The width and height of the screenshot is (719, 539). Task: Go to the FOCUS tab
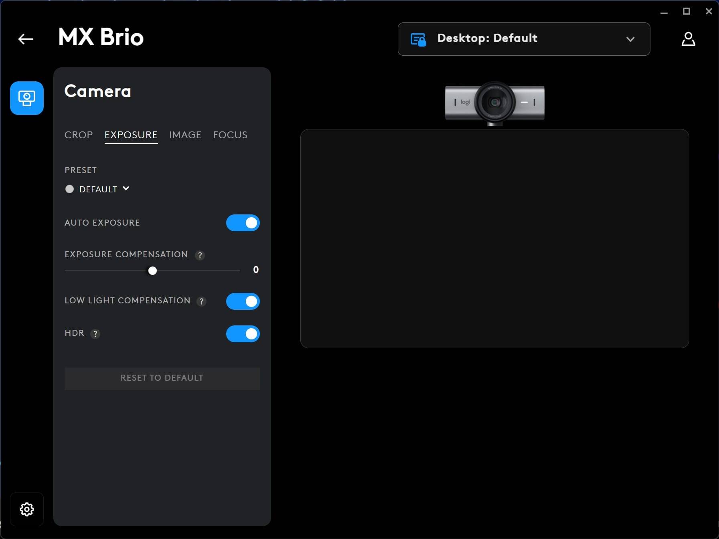click(230, 135)
